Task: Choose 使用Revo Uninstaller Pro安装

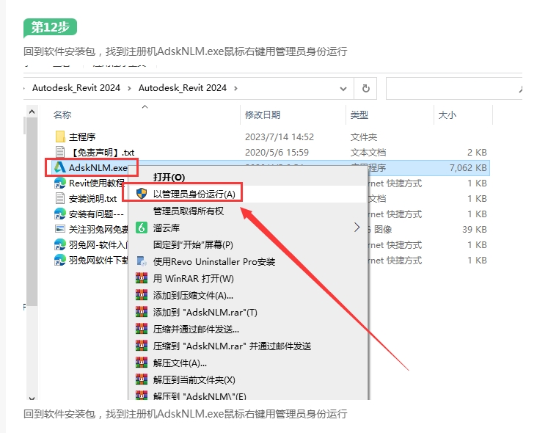Action: click(x=247, y=261)
